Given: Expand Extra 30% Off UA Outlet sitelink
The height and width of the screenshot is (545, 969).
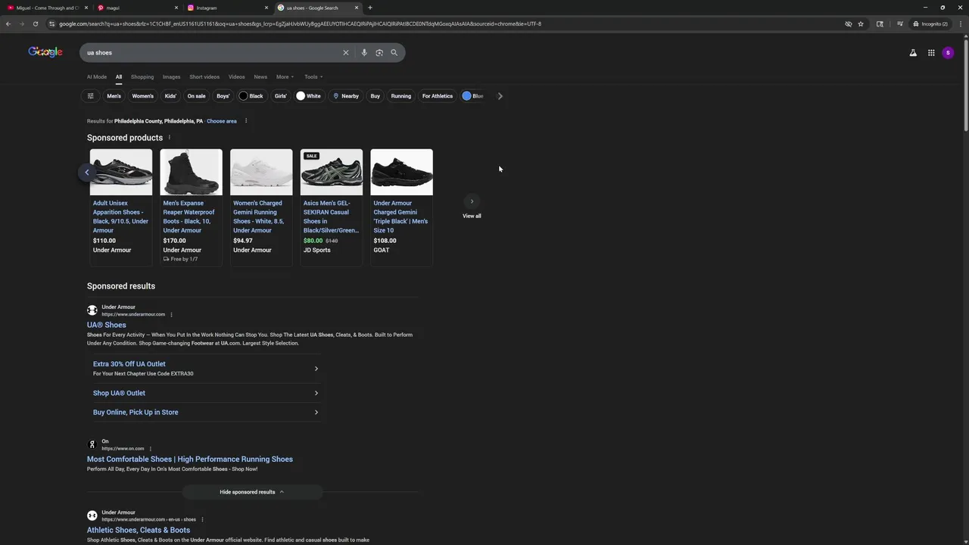Looking at the screenshot, I should pyautogui.click(x=205, y=369).
